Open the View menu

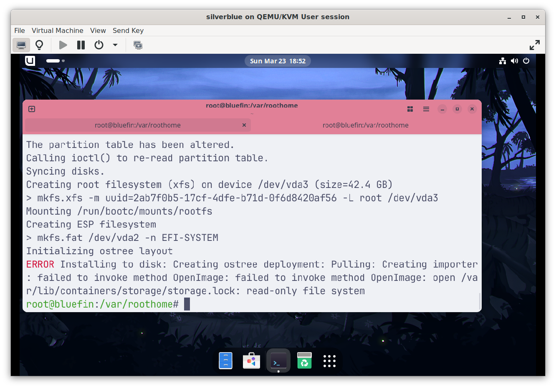point(98,30)
